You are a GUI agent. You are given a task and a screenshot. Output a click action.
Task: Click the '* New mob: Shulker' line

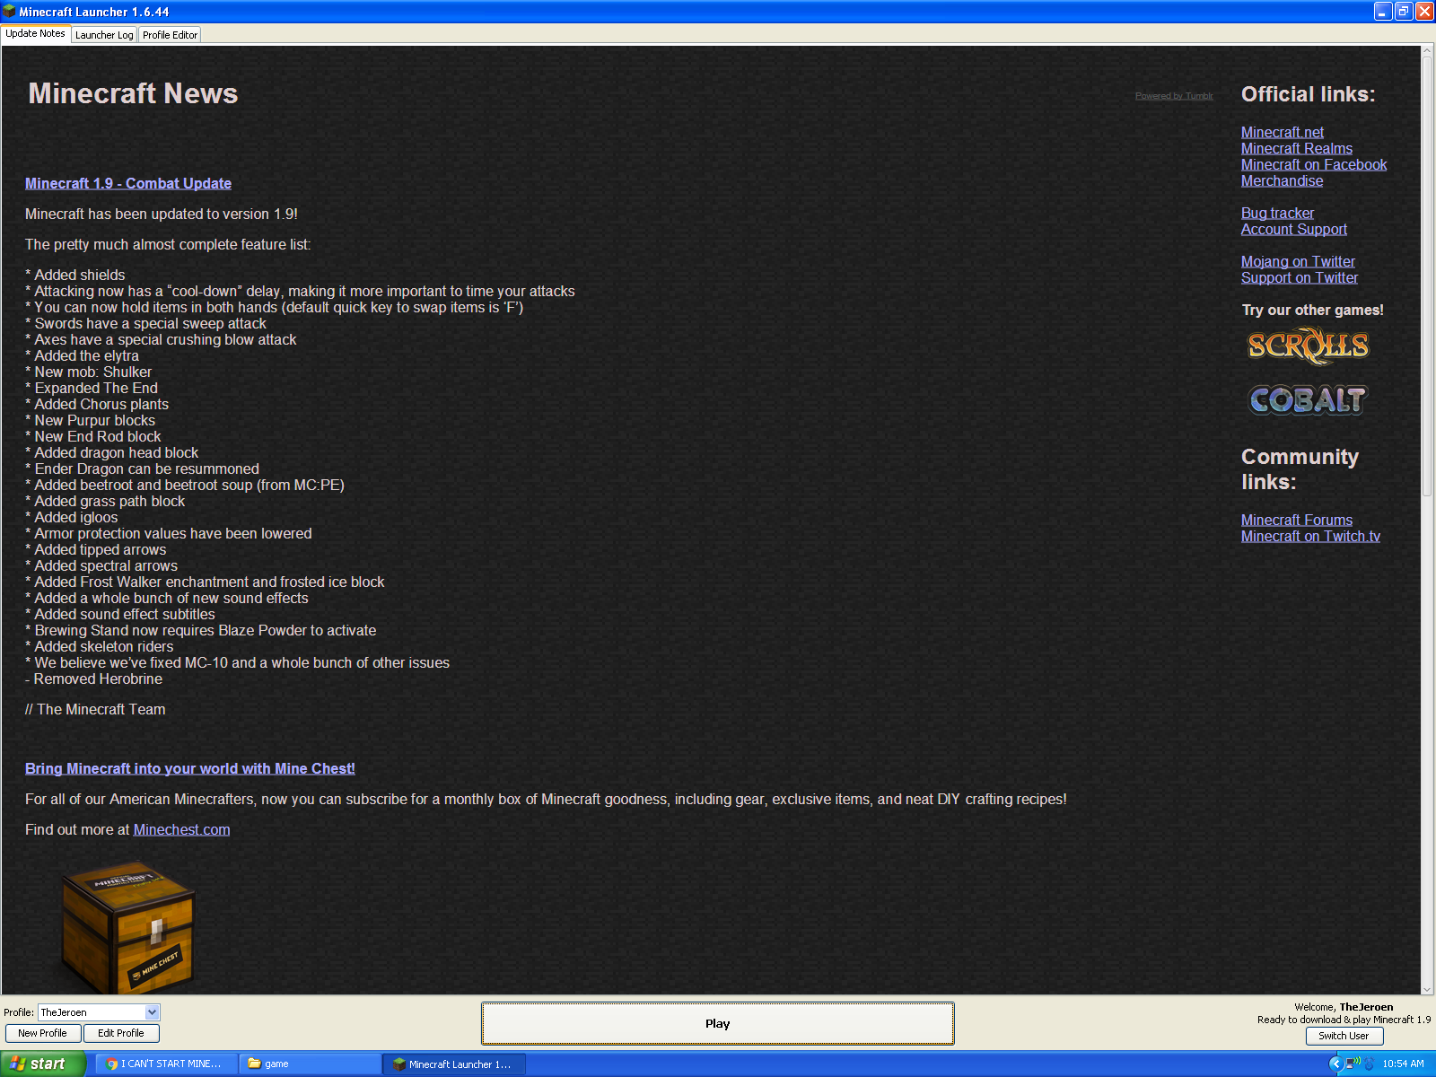tap(89, 372)
